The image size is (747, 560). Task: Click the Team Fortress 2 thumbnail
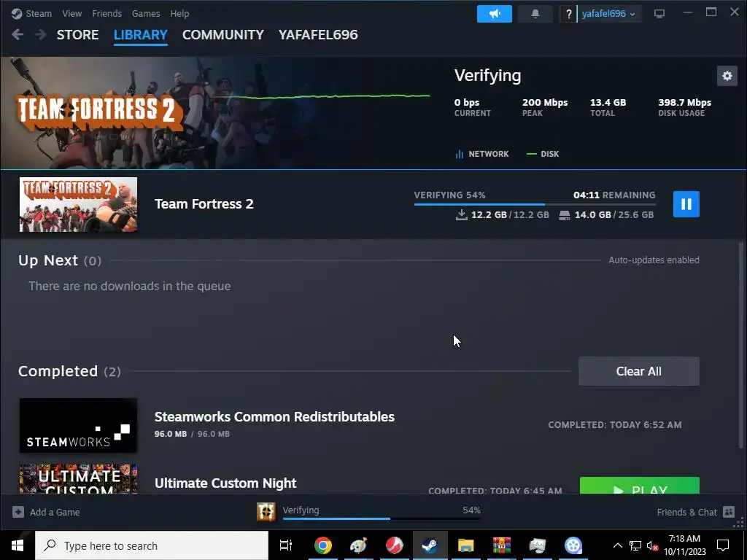tap(78, 204)
